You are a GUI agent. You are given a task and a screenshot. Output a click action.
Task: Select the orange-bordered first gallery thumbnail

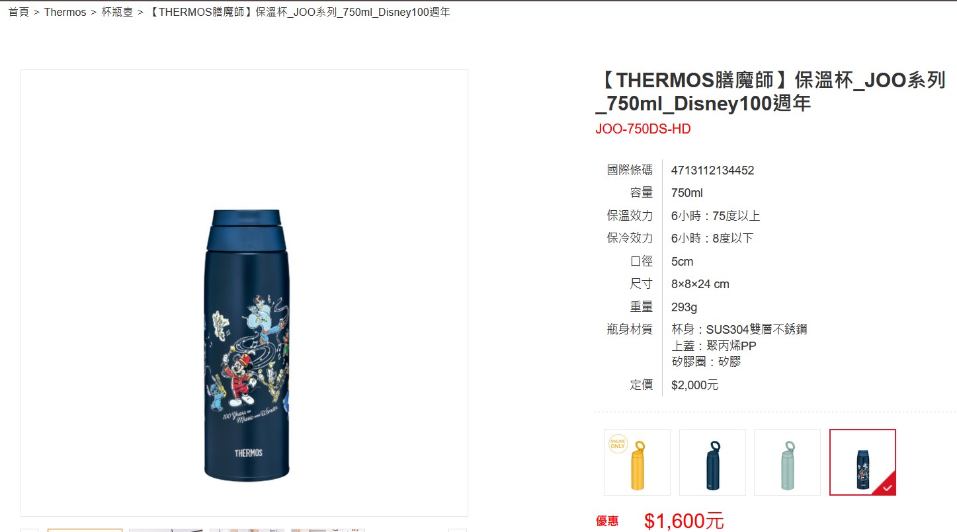85,530
